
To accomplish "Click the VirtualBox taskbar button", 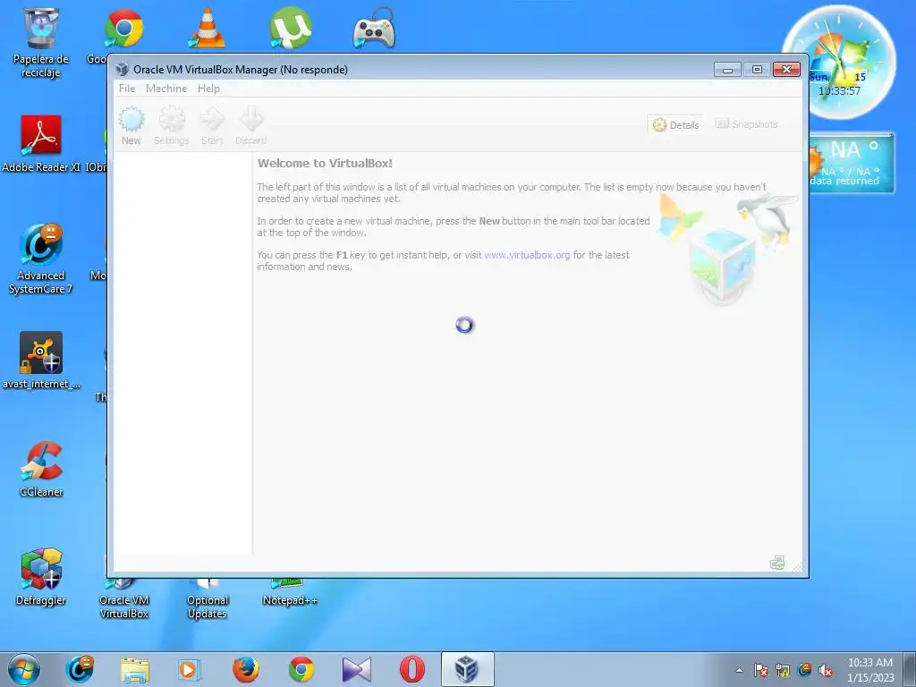I will [x=467, y=669].
